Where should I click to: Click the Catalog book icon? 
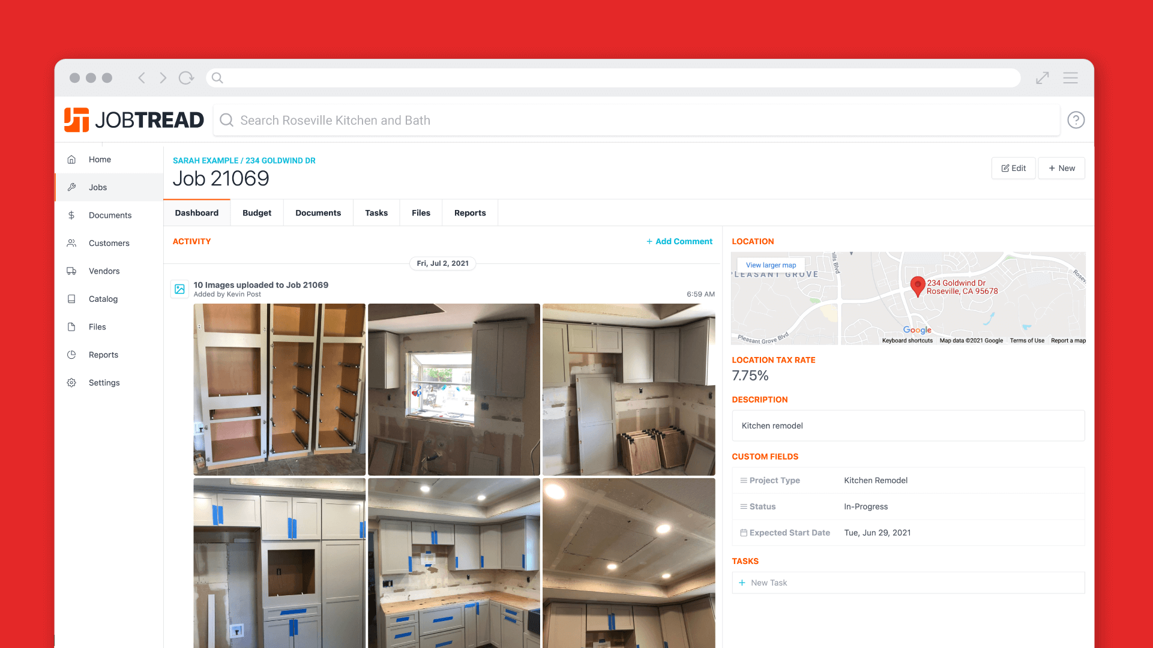(71, 299)
